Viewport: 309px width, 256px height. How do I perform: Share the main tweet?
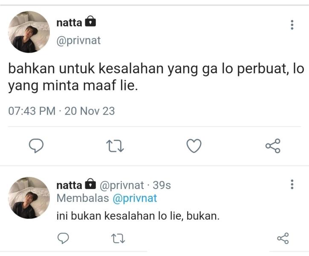pos(273,146)
